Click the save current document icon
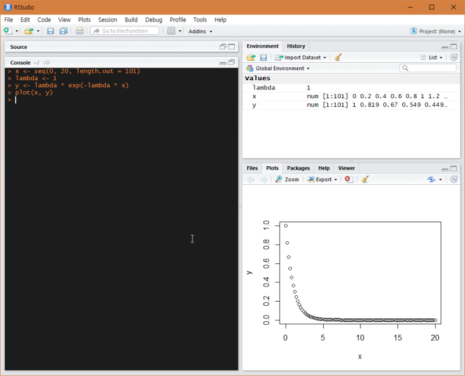The width and height of the screenshot is (465, 376). [x=51, y=31]
